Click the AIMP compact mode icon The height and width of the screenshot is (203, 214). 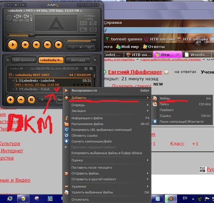tap(23, 5)
